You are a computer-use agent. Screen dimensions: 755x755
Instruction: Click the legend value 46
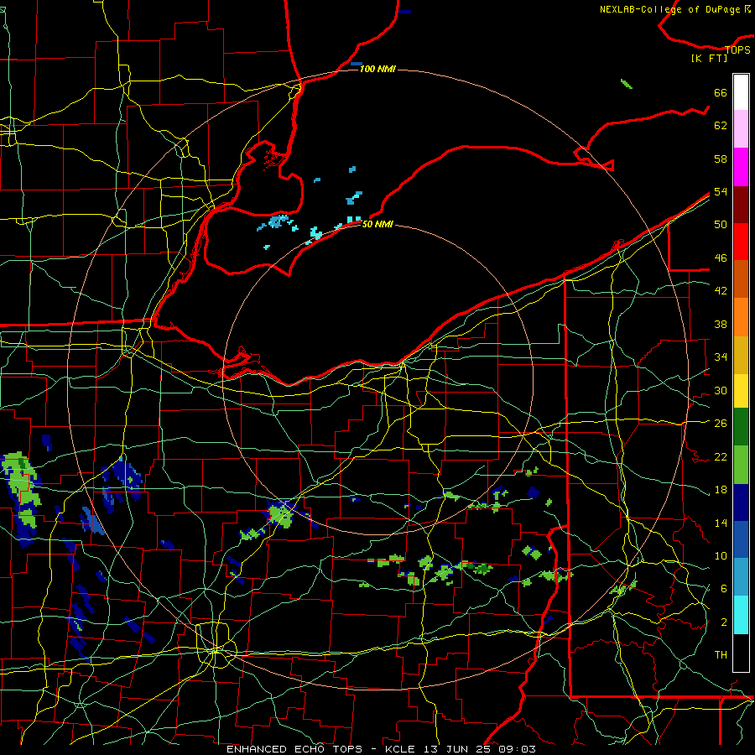tap(721, 258)
